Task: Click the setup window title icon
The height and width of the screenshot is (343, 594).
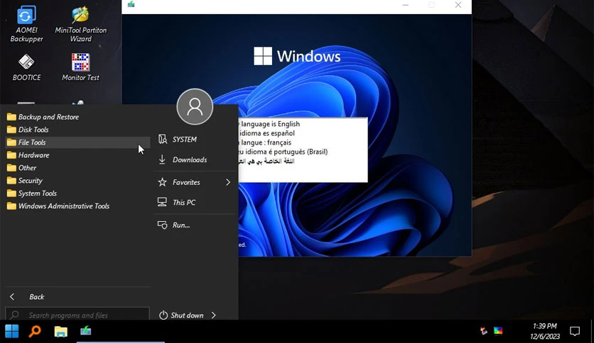Action: click(131, 4)
